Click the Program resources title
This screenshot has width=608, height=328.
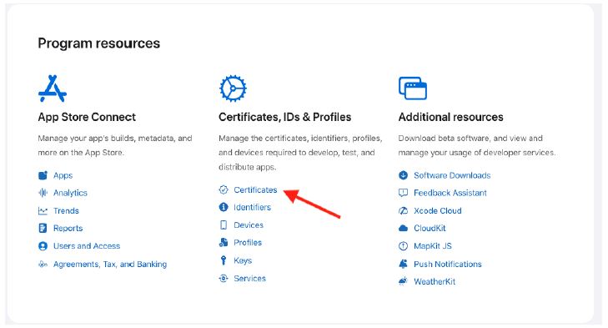click(99, 43)
